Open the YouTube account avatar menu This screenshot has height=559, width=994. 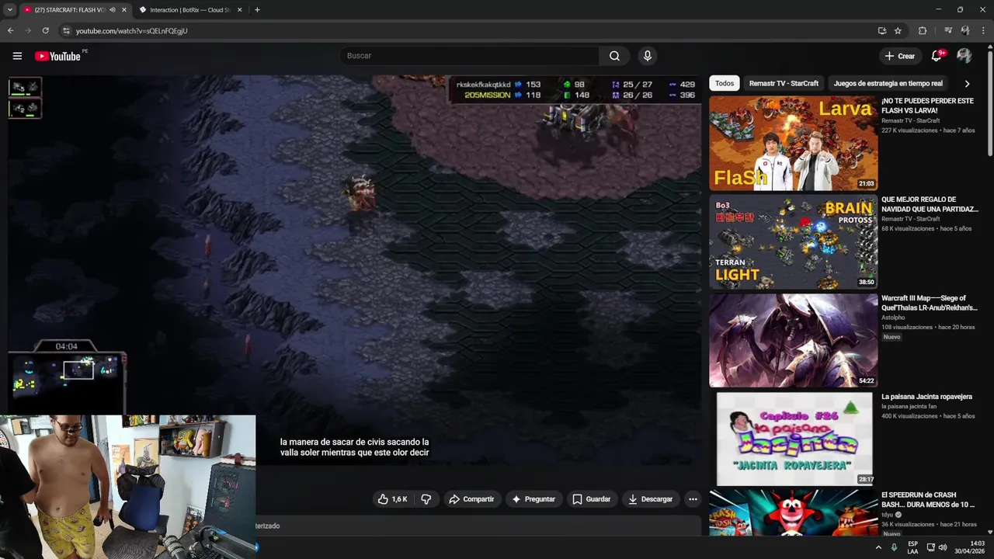coord(964,56)
